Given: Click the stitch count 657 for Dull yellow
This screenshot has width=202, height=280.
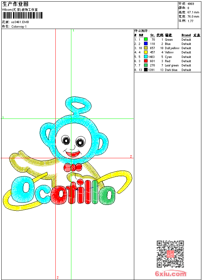Looking at the screenshot, I should point(152,48).
